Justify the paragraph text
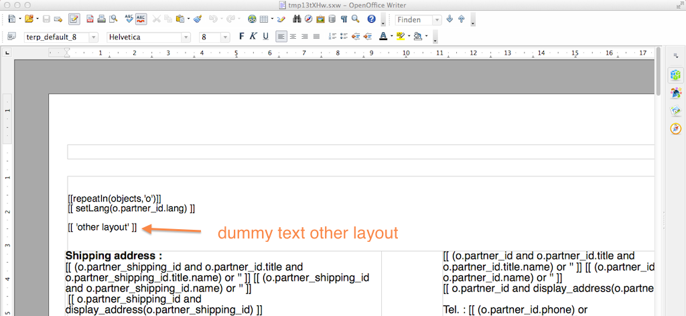 (316, 37)
